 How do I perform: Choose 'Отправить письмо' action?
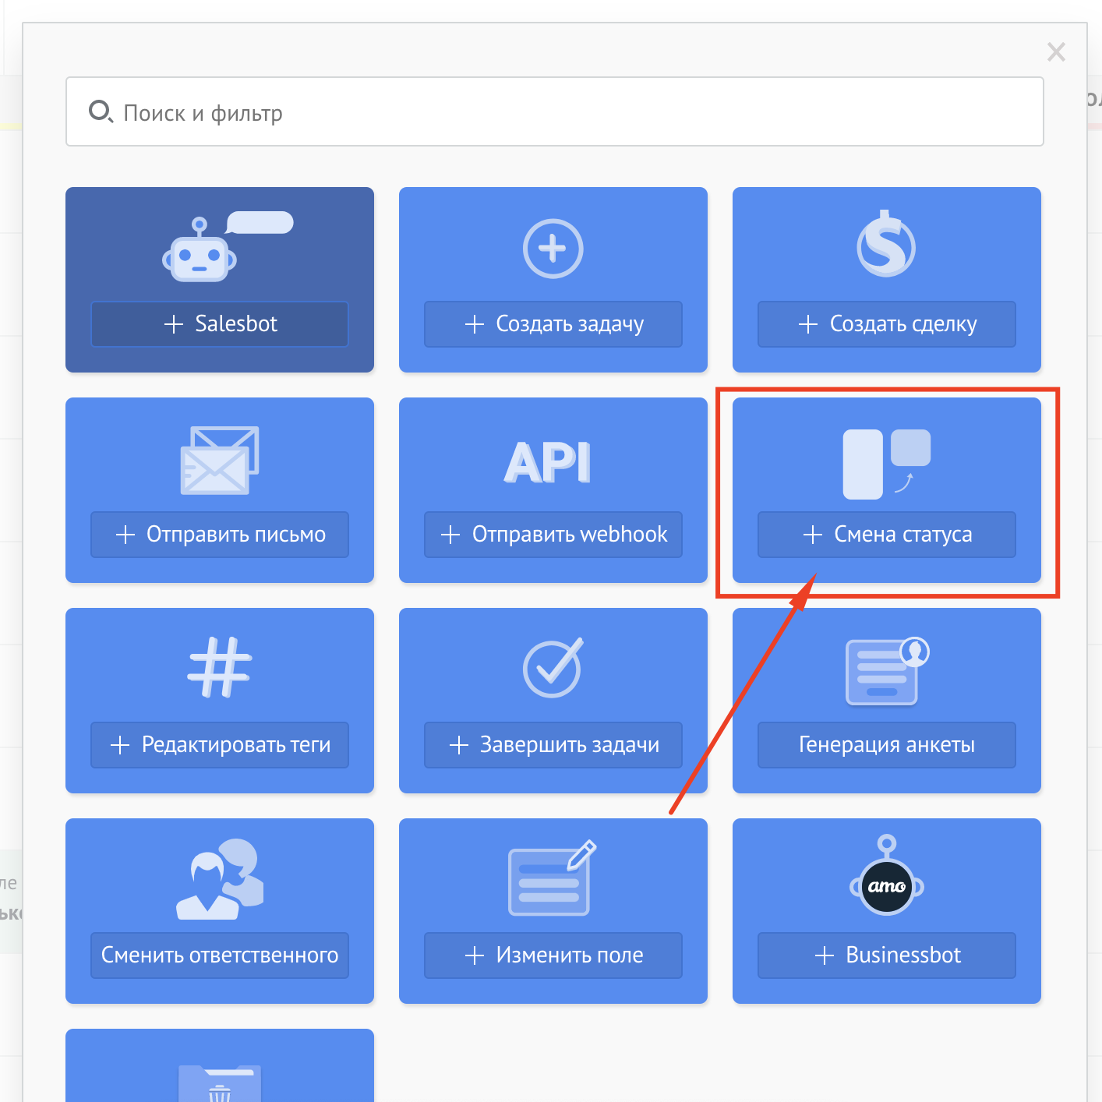[x=220, y=535]
